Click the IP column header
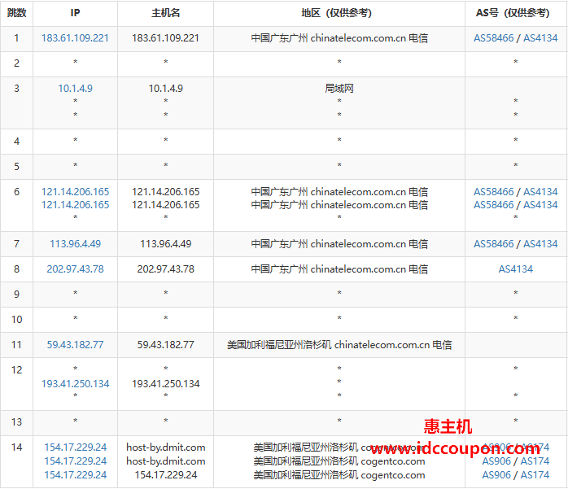Viewport: 568px width, 489px height. (x=75, y=13)
